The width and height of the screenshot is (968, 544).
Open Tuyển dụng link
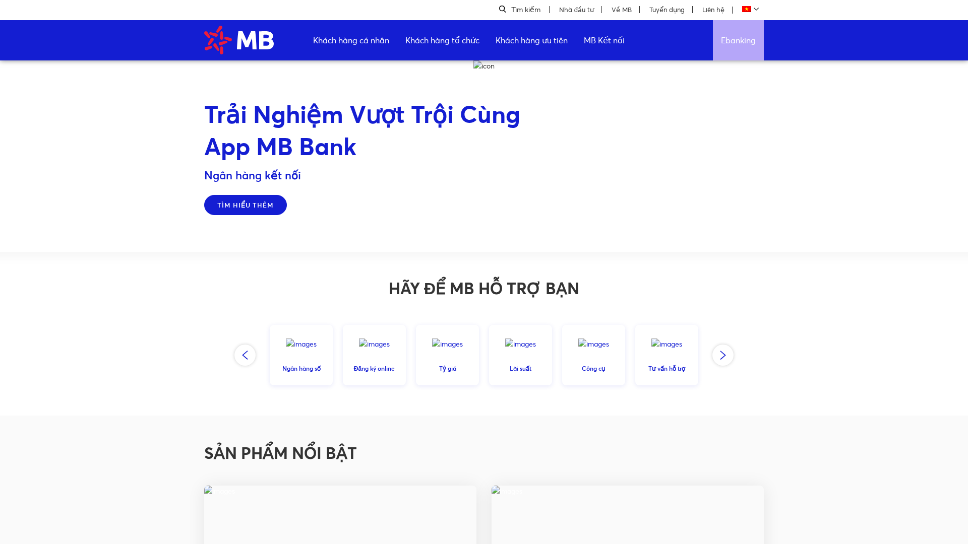pos(667,10)
